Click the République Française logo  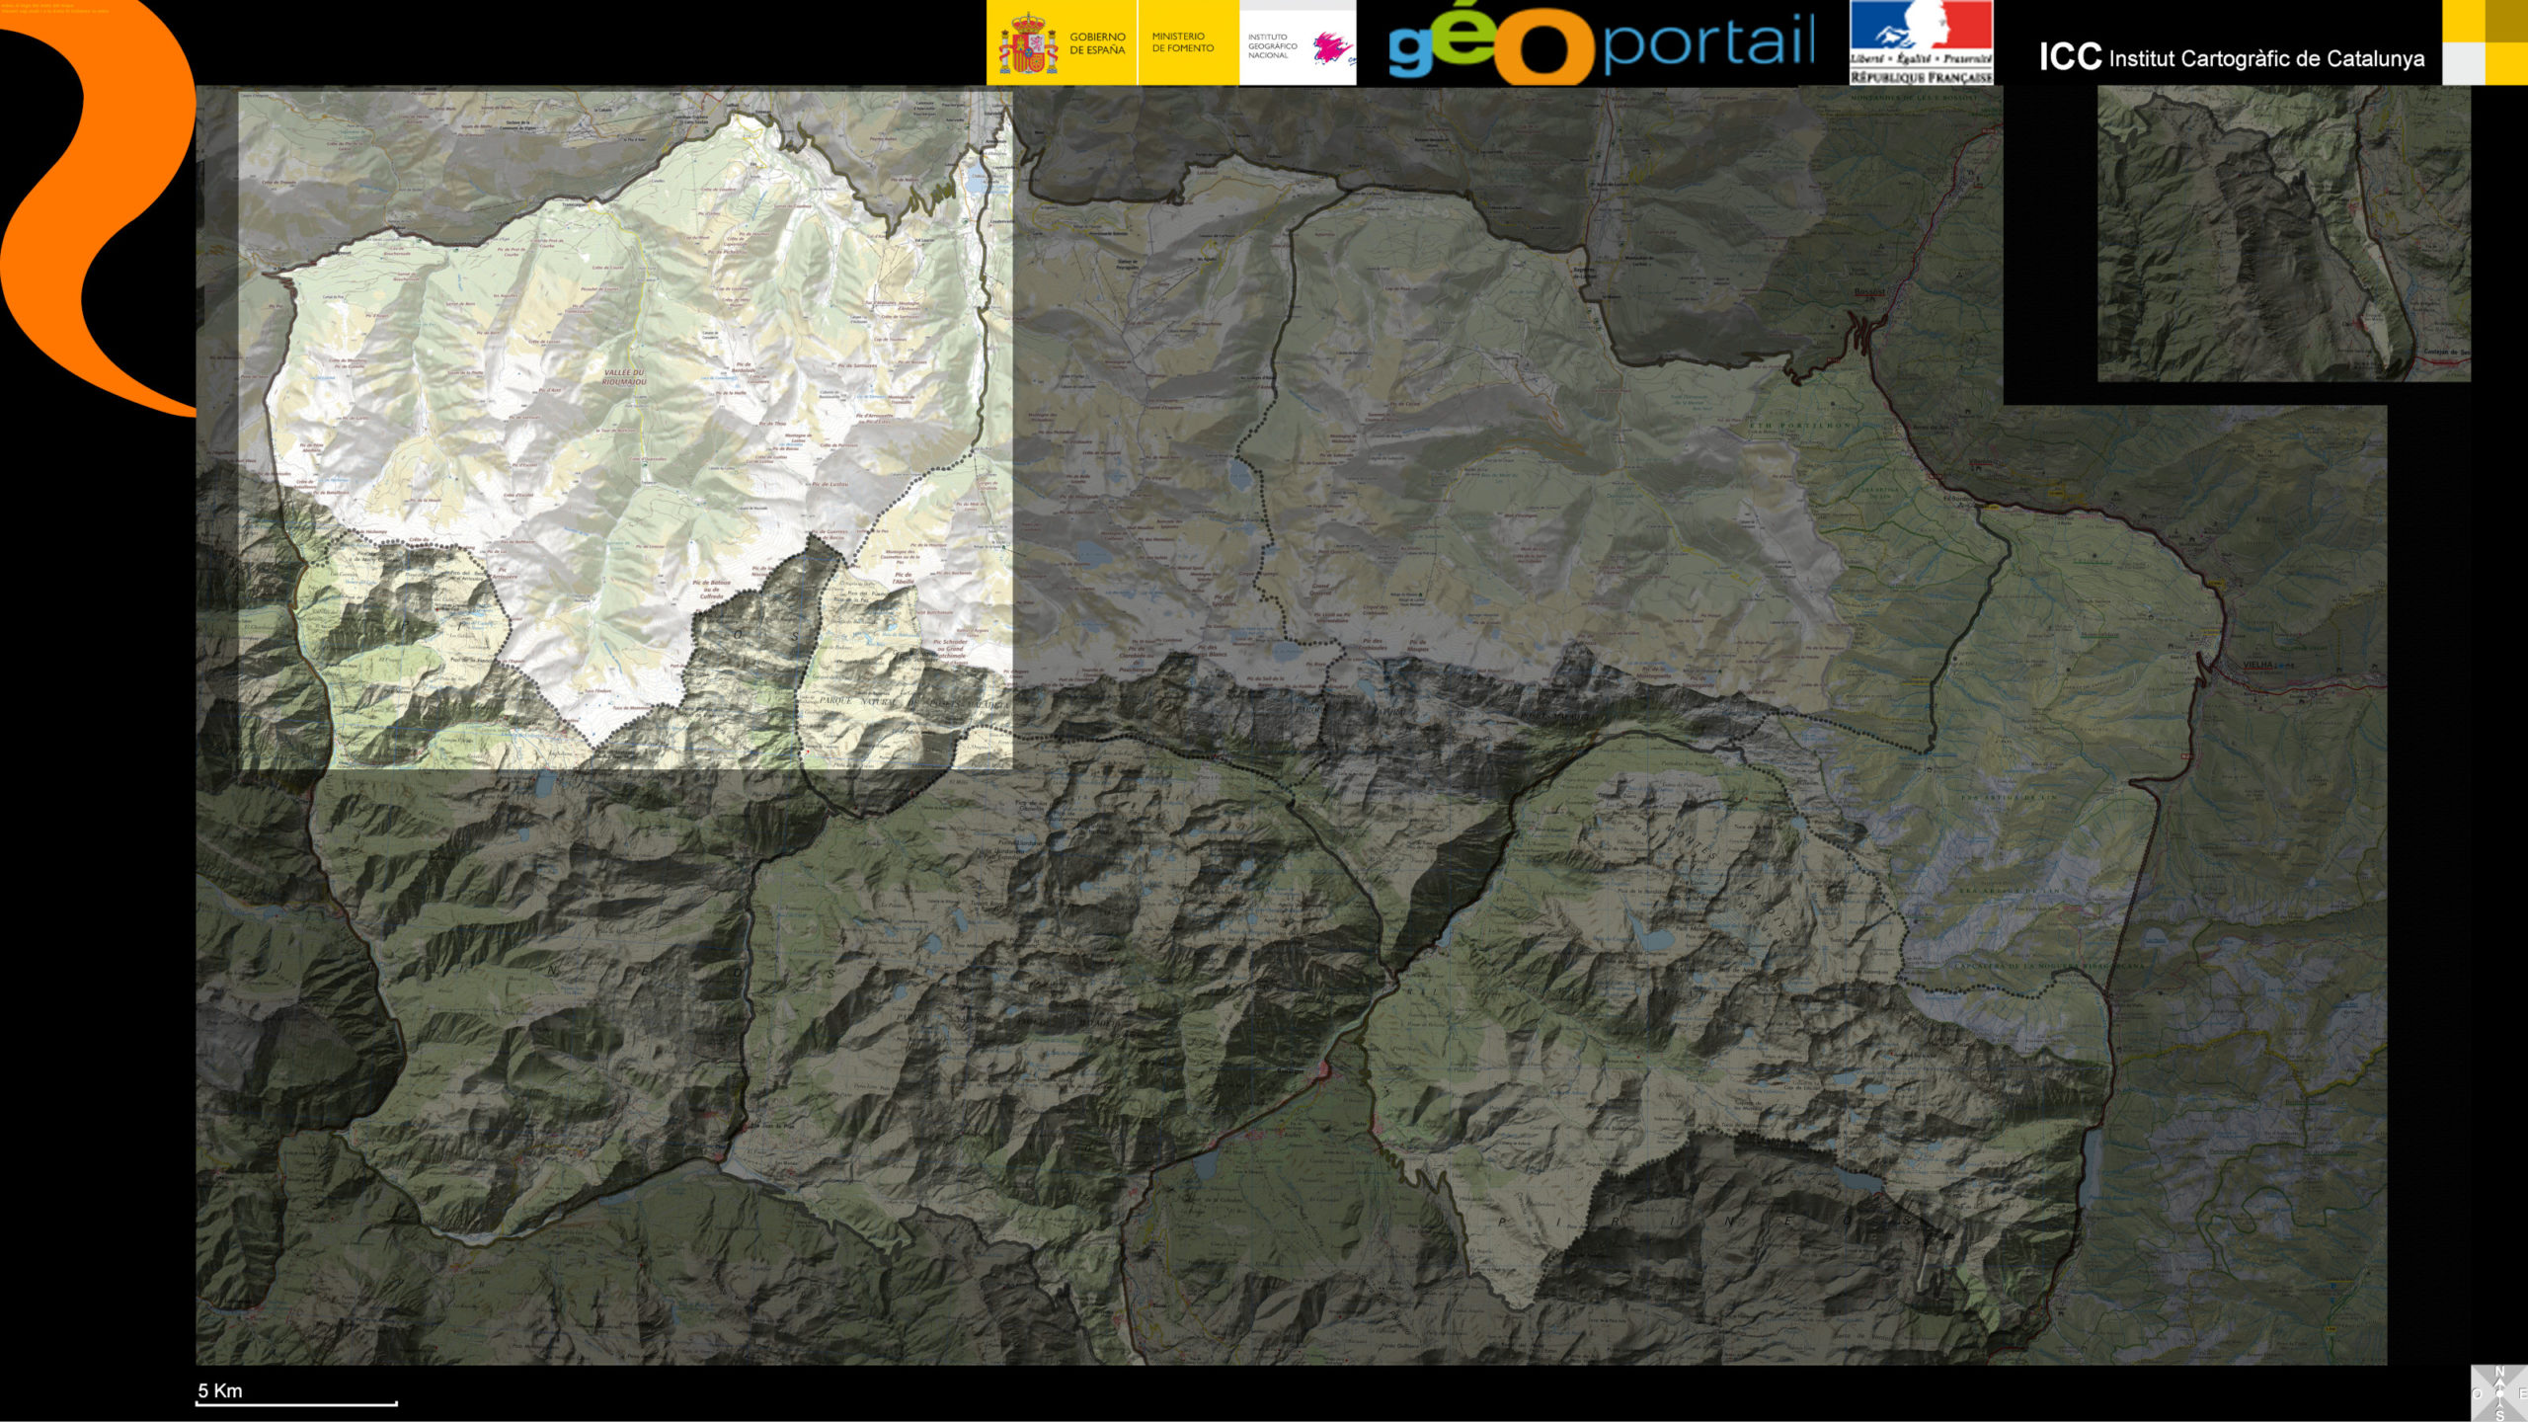pos(1921,42)
